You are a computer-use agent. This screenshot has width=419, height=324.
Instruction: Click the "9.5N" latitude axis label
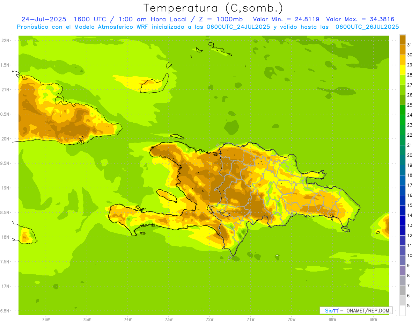(6, 164)
